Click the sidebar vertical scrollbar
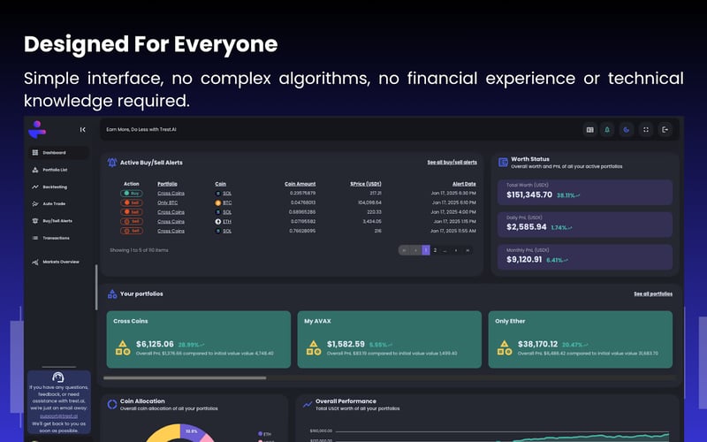Viewport: 707px width, 442px height. 96,287
